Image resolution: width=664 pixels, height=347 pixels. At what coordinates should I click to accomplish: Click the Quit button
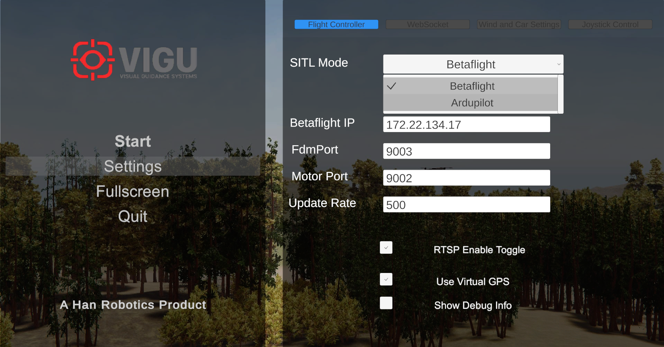click(x=133, y=217)
